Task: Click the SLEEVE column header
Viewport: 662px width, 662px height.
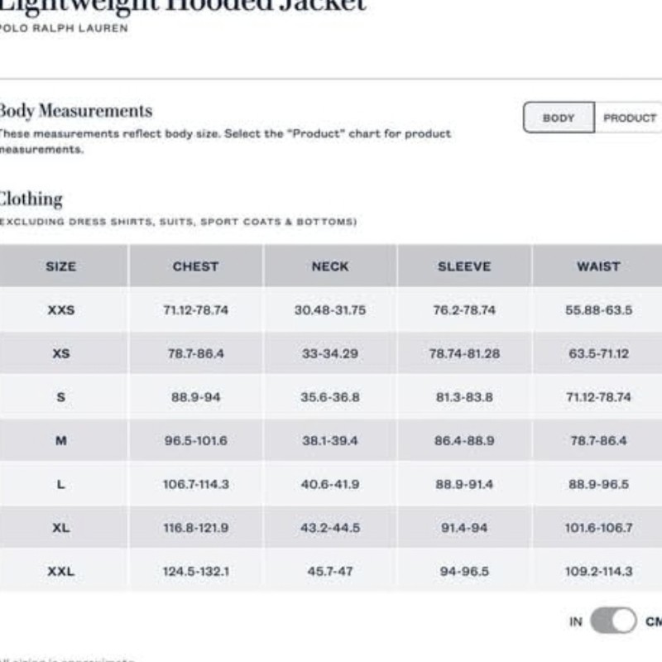Action: click(464, 266)
